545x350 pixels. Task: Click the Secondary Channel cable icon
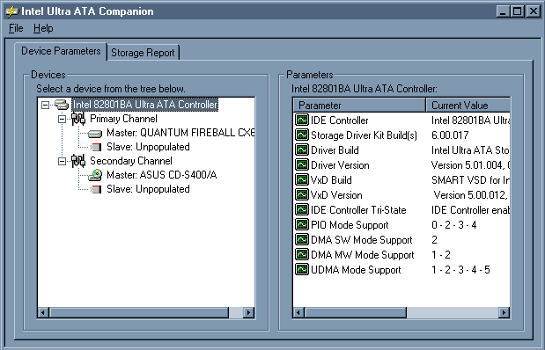tap(78, 161)
